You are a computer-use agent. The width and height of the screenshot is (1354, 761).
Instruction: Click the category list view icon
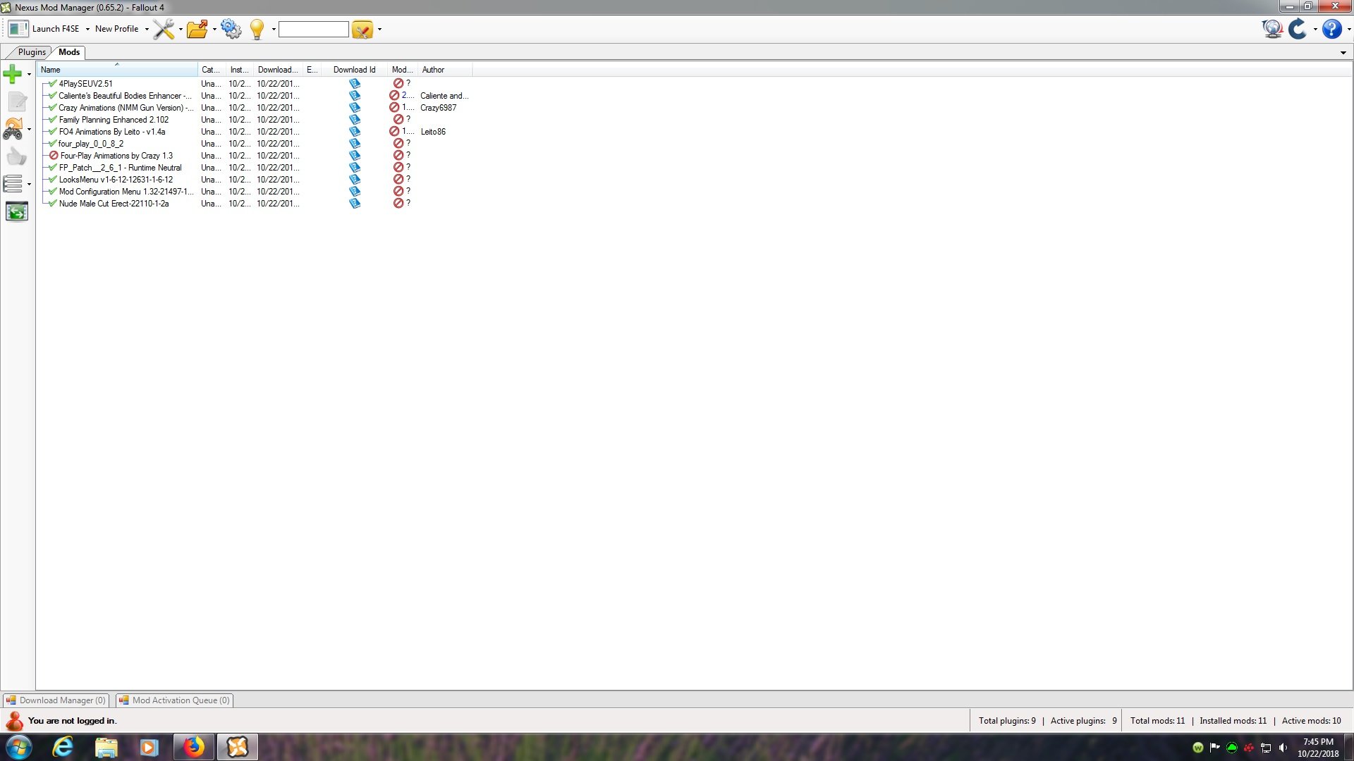point(13,184)
